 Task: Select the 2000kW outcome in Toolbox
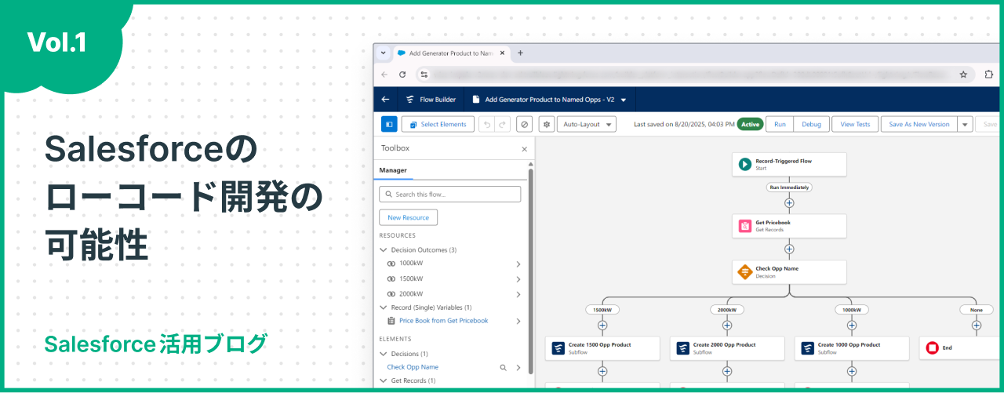click(x=411, y=294)
